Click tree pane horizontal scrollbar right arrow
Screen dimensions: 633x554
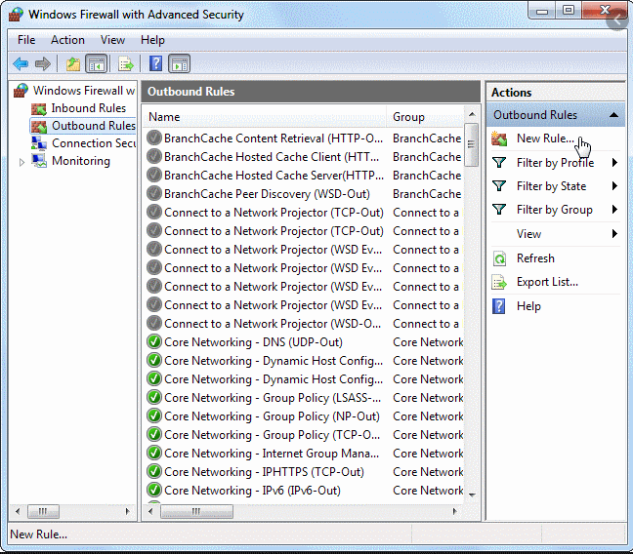(128, 512)
